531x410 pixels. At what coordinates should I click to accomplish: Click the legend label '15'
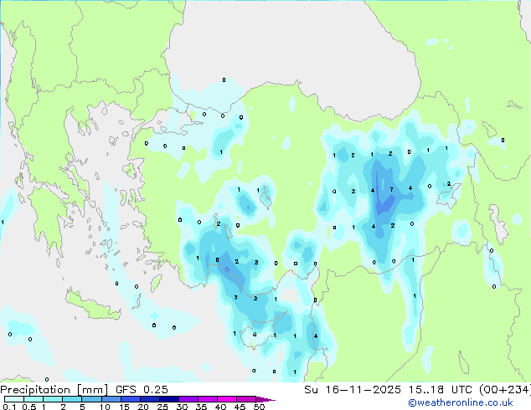pyautogui.click(x=124, y=407)
